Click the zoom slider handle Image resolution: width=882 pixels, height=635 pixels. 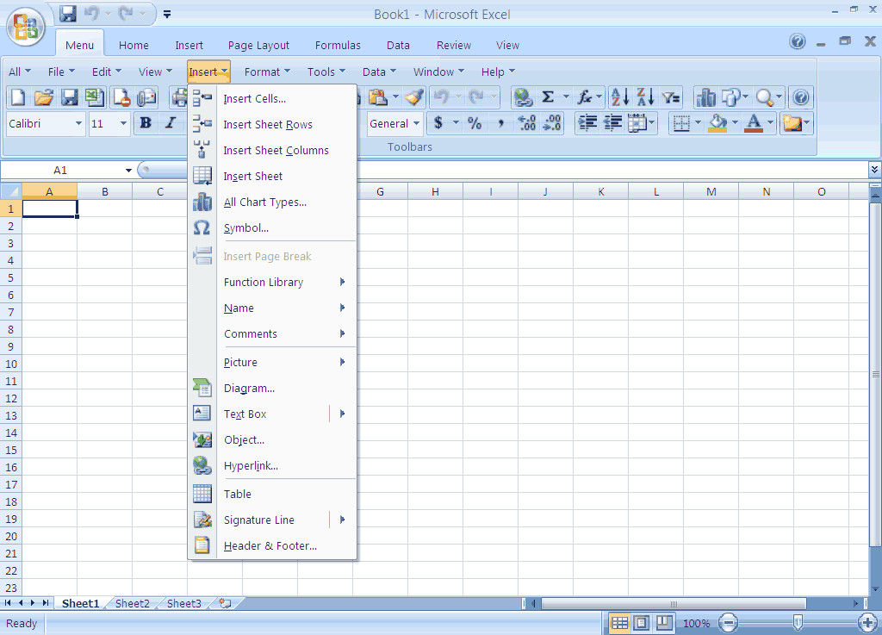click(x=797, y=623)
